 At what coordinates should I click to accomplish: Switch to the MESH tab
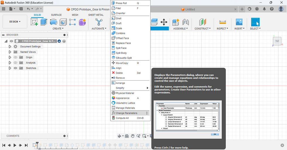click(x=75, y=15)
